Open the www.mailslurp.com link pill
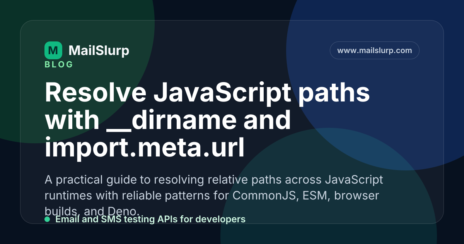The width and height of the screenshot is (464, 244). (x=375, y=50)
